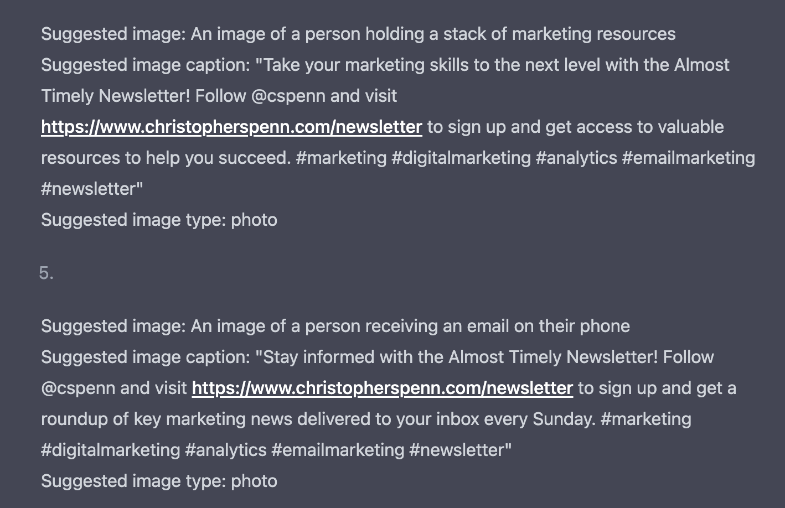
Task: Click the word 'Sunday' in the last caption
Action: coord(562,419)
